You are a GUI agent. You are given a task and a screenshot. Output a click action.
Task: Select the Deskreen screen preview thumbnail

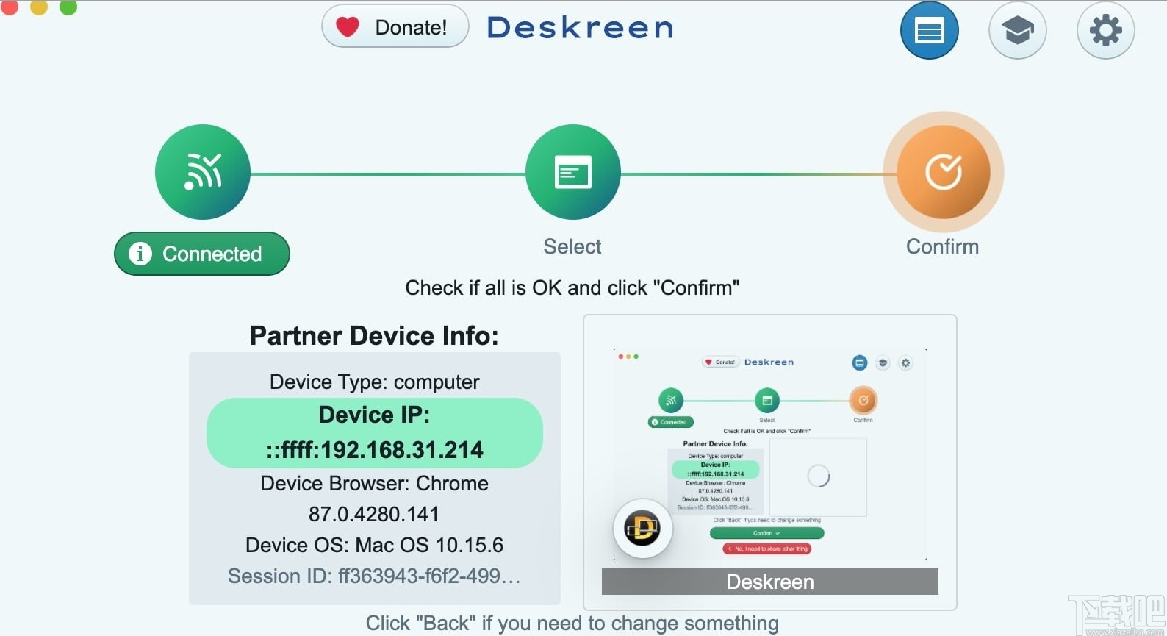(x=770, y=462)
